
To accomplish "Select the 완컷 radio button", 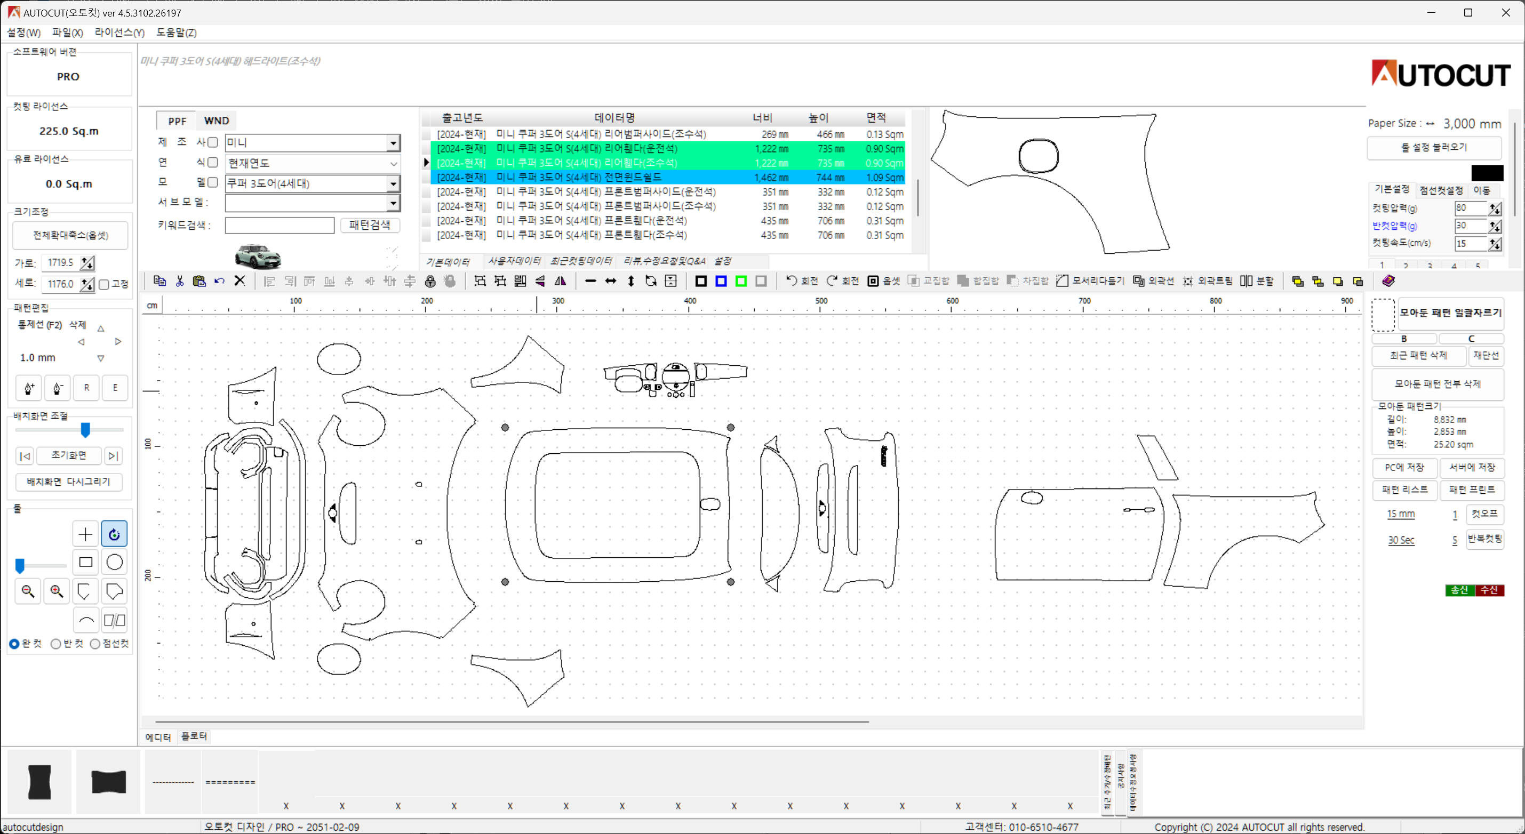I will [14, 644].
